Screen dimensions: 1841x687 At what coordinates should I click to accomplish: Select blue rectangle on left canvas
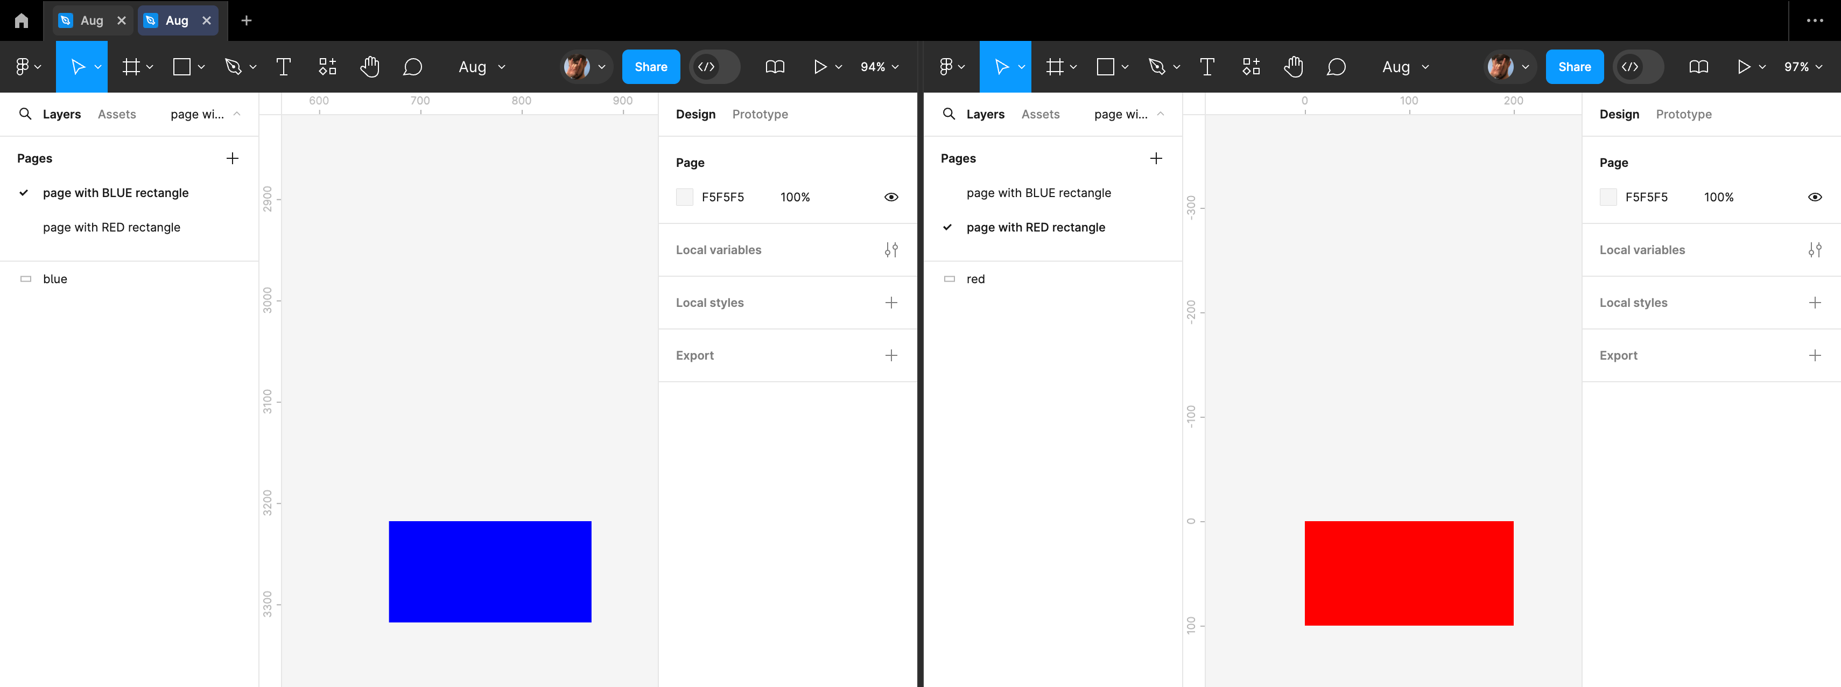(x=489, y=571)
